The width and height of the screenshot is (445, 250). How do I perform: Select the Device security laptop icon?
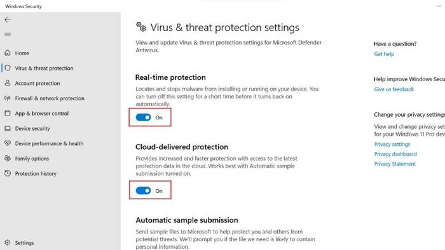click(8, 128)
